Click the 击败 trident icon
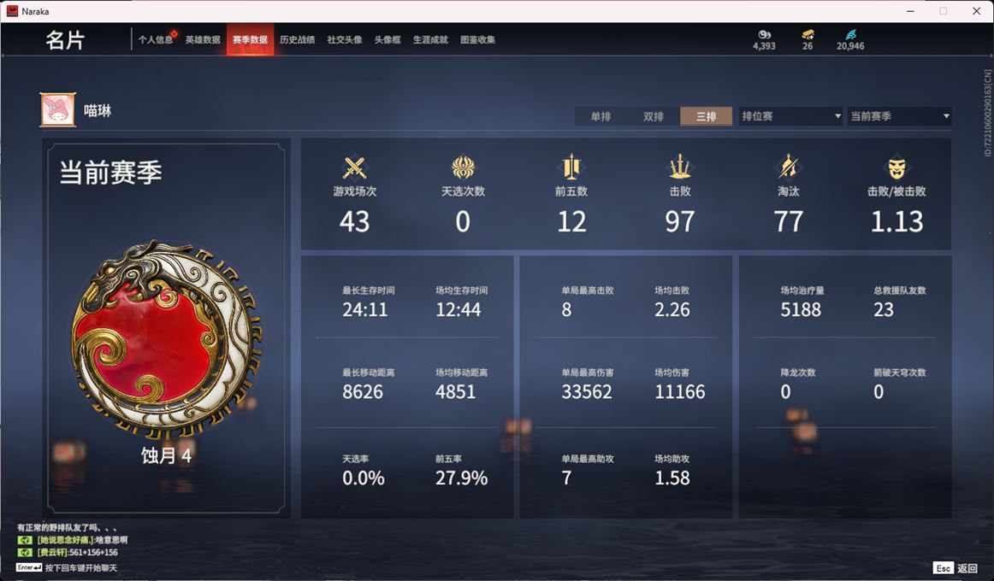 point(679,167)
